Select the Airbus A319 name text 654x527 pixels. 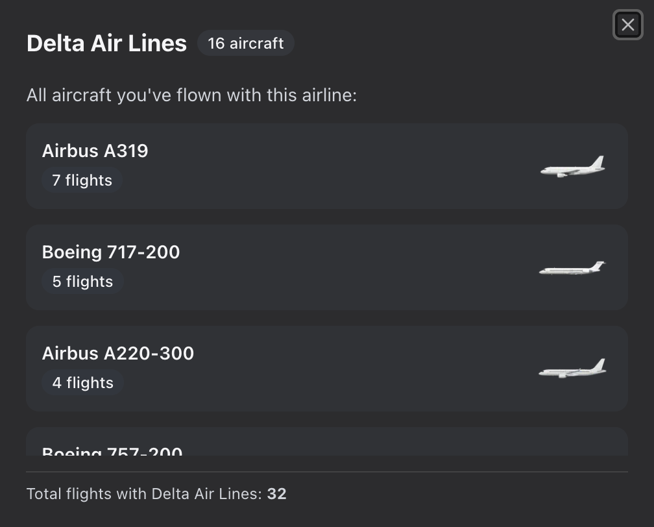point(95,151)
